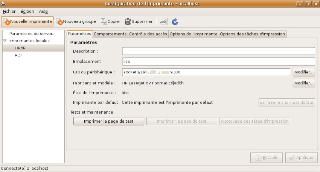
Task: Click the connect plug icon in toolbar
Action: pyautogui.click(x=163, y=22)
